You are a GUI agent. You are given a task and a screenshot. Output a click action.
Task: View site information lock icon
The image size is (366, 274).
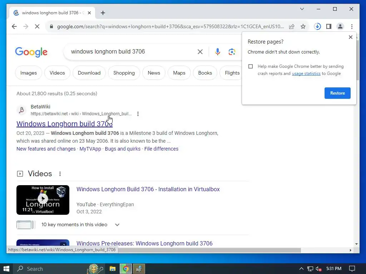(x=51, y=26)
